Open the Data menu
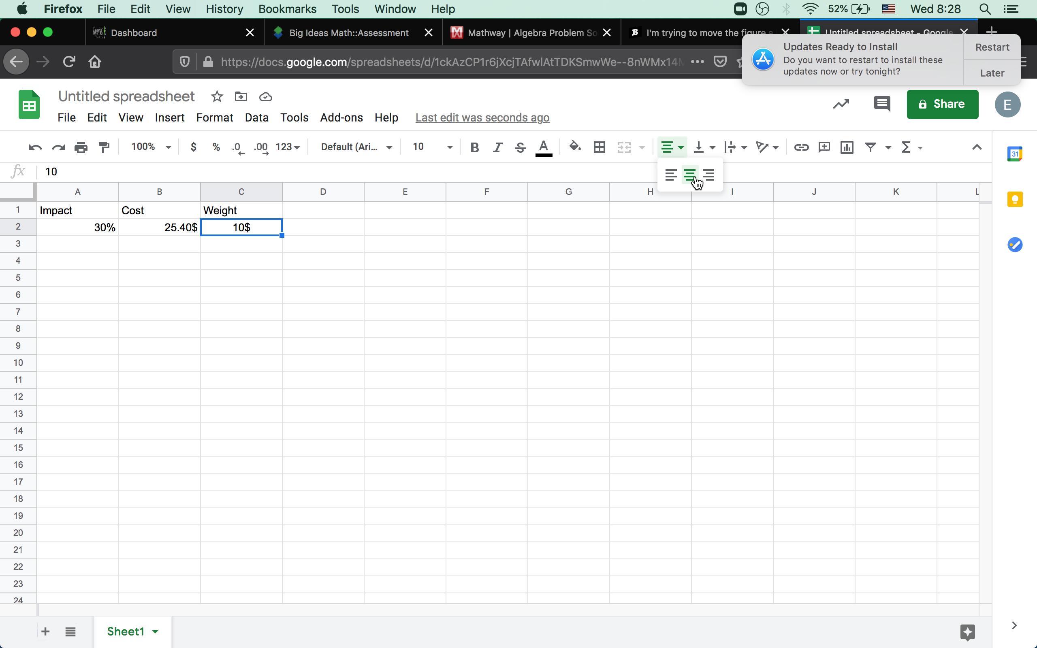The image size is (1037, 648). [256, 117]
